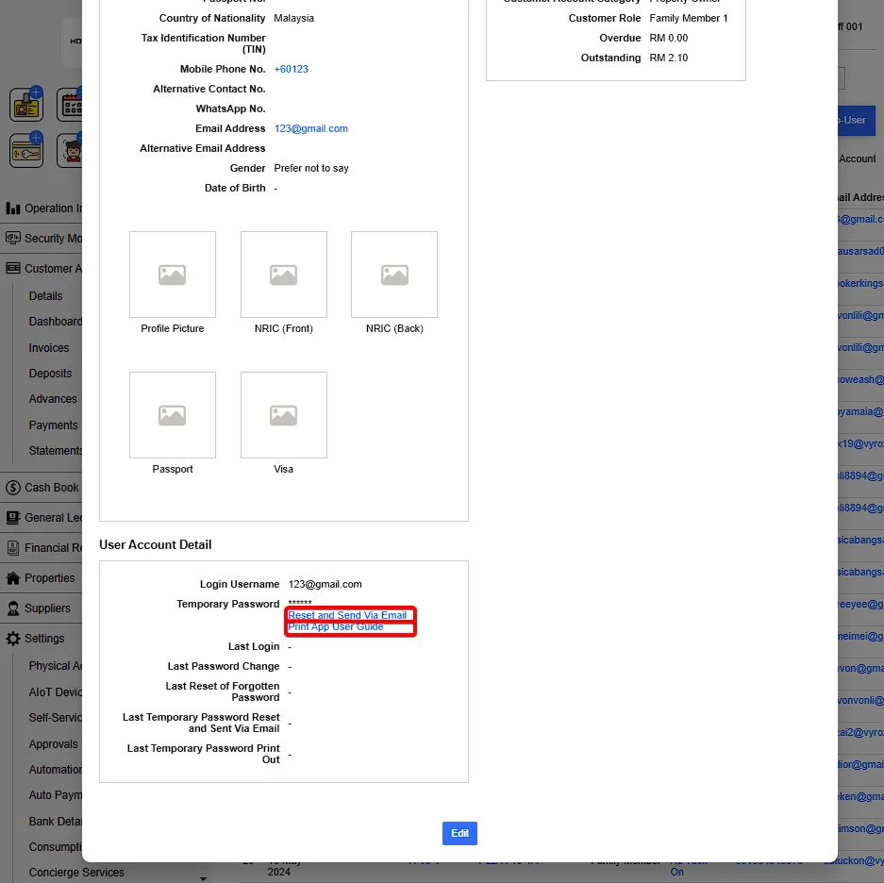
Task: Click User Account Detail heading
Action: point(156,544)
